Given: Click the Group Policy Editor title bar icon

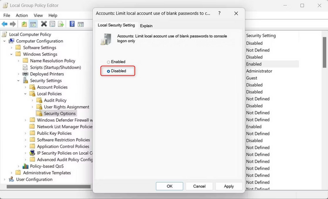Looking at the screenshot, I should tap(6, 6).
